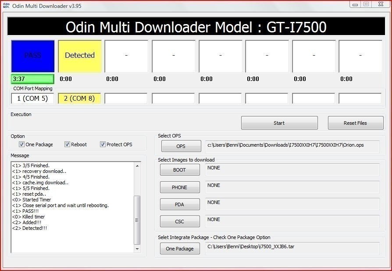
Task: Click the '<2> Added!!!' log line
Action: pos(26,222)
